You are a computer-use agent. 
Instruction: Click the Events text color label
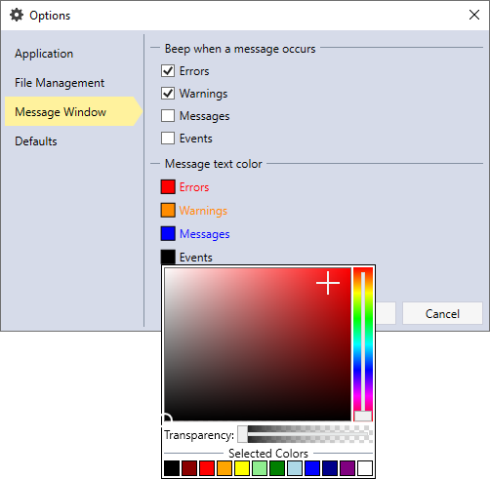coord(196,258)
